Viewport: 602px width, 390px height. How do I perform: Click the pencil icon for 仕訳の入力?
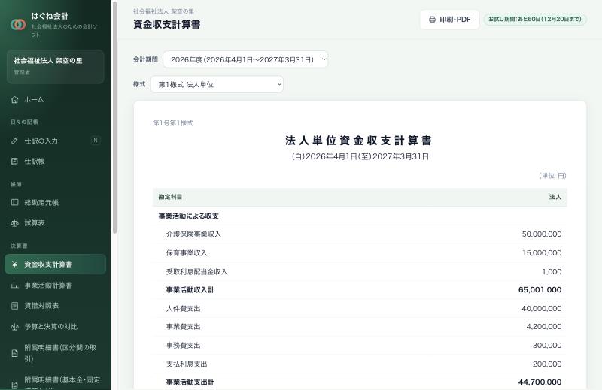pos(14,141)
